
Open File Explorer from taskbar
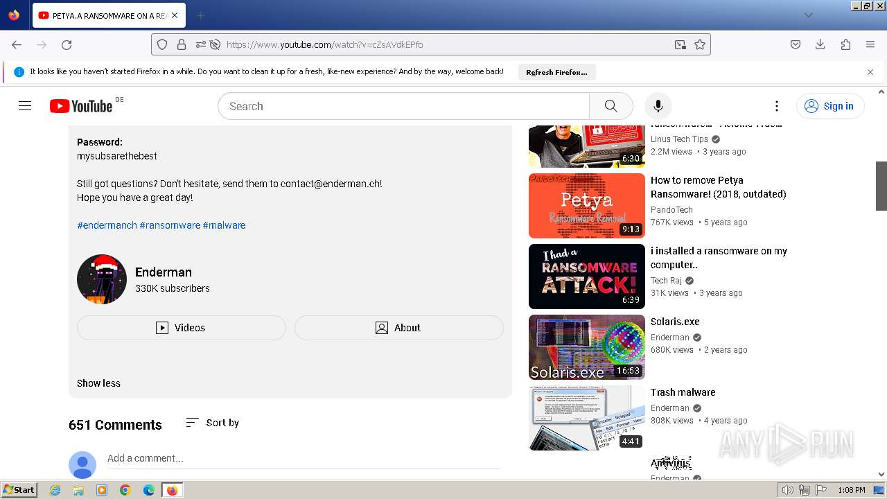78,490
